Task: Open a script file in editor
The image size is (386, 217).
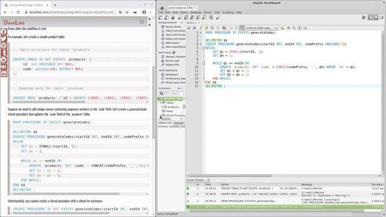Action: point(189,28)
